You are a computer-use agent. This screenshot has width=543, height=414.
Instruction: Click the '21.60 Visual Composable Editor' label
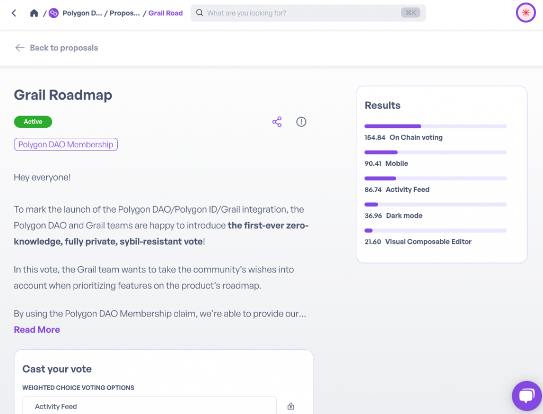tap(418, 242)
